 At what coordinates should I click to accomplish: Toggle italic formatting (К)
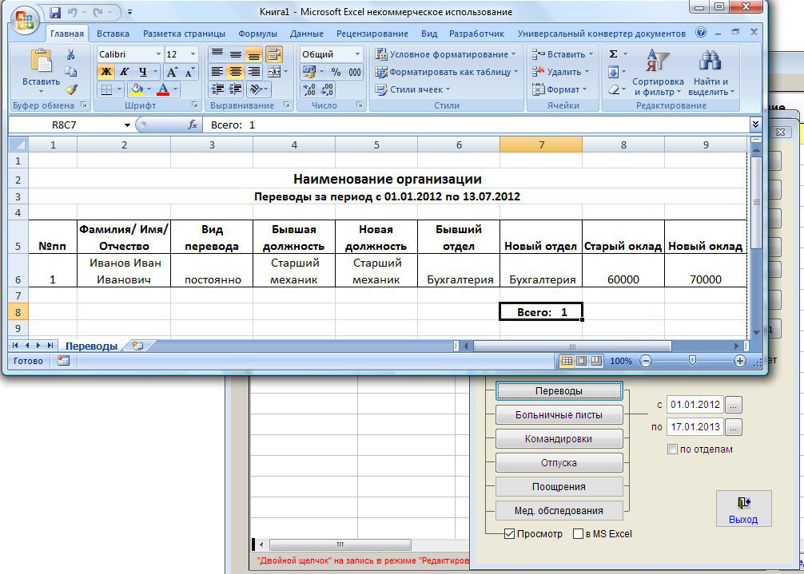point(124,72)
